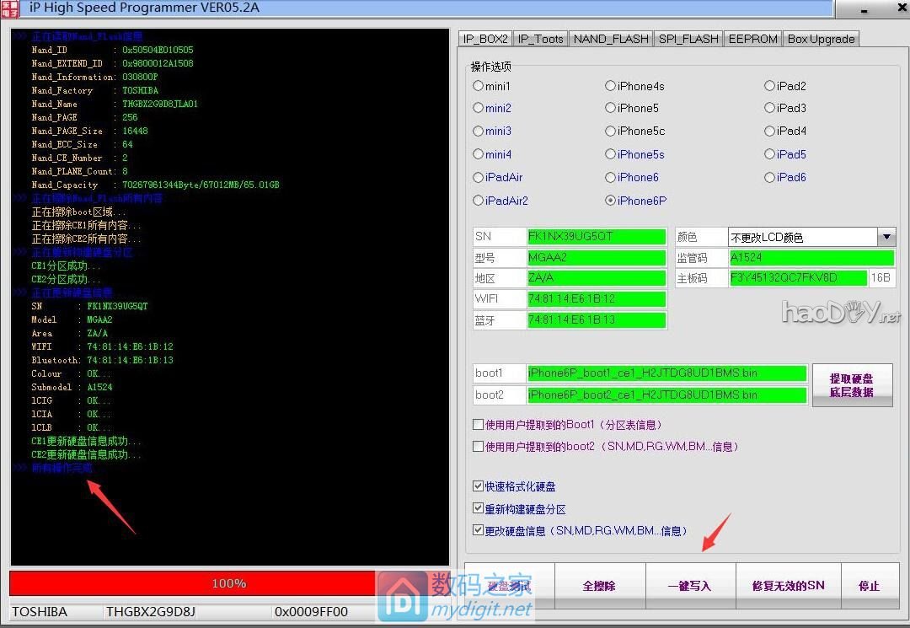Open the Box Upgrade tab
The image size is (910, 628).
click(821, 39)
